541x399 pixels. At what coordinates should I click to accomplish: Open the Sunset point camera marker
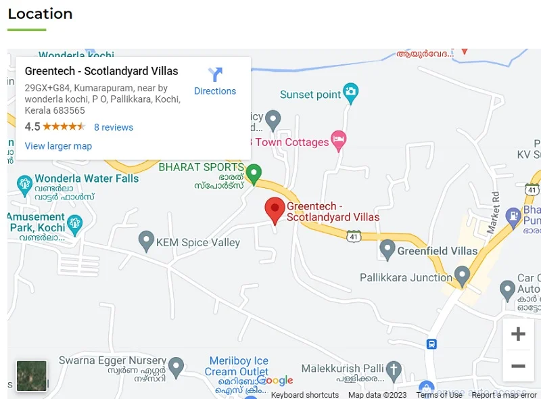tap(351, 93)
